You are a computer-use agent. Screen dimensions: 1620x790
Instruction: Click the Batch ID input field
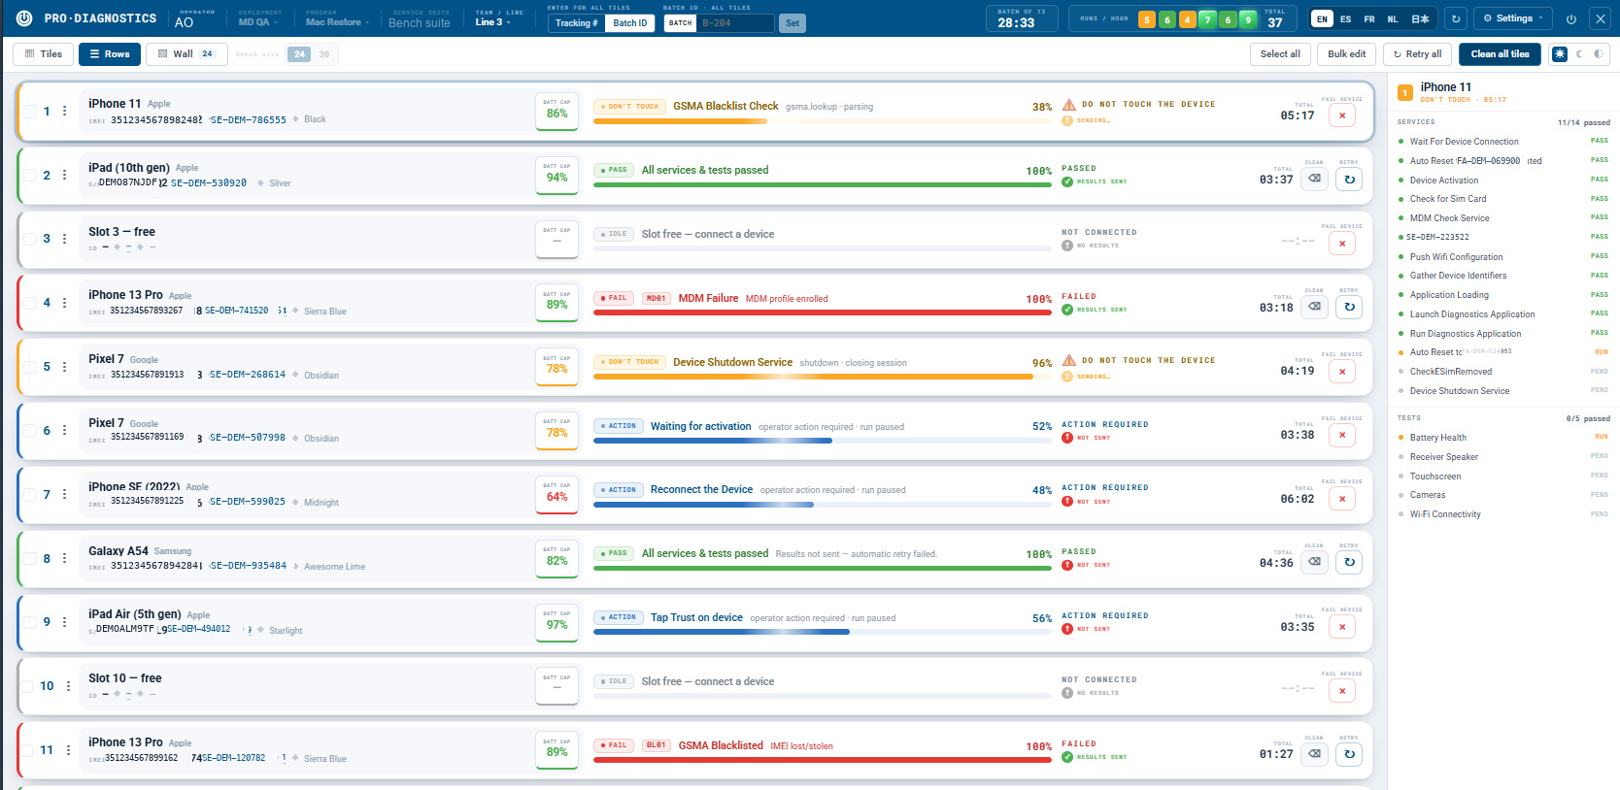coord(735,23)
